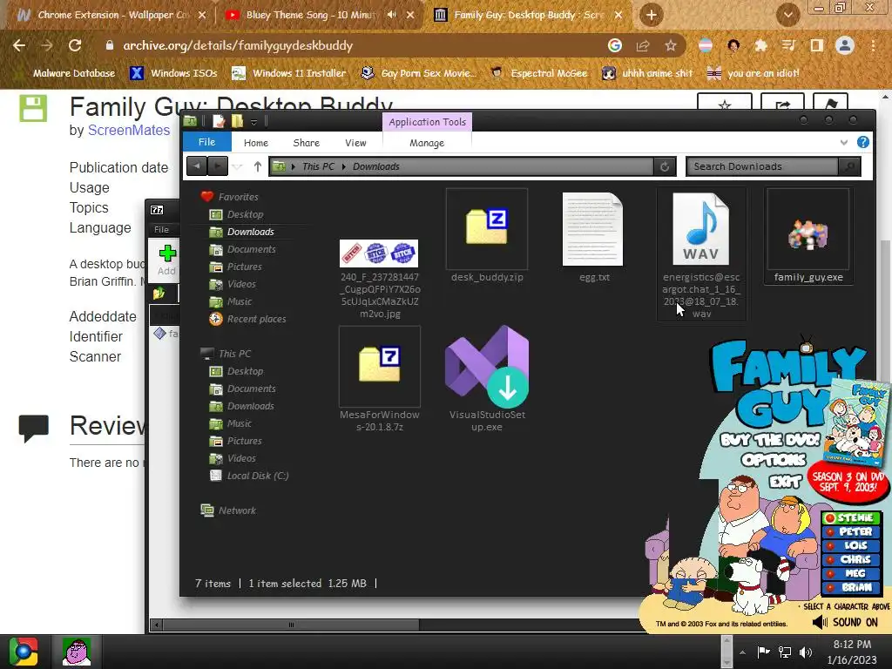The width and height of the screenshot is (892, 669).
Task: Open ScreenMates author link
Action: (x=129, y=131)
